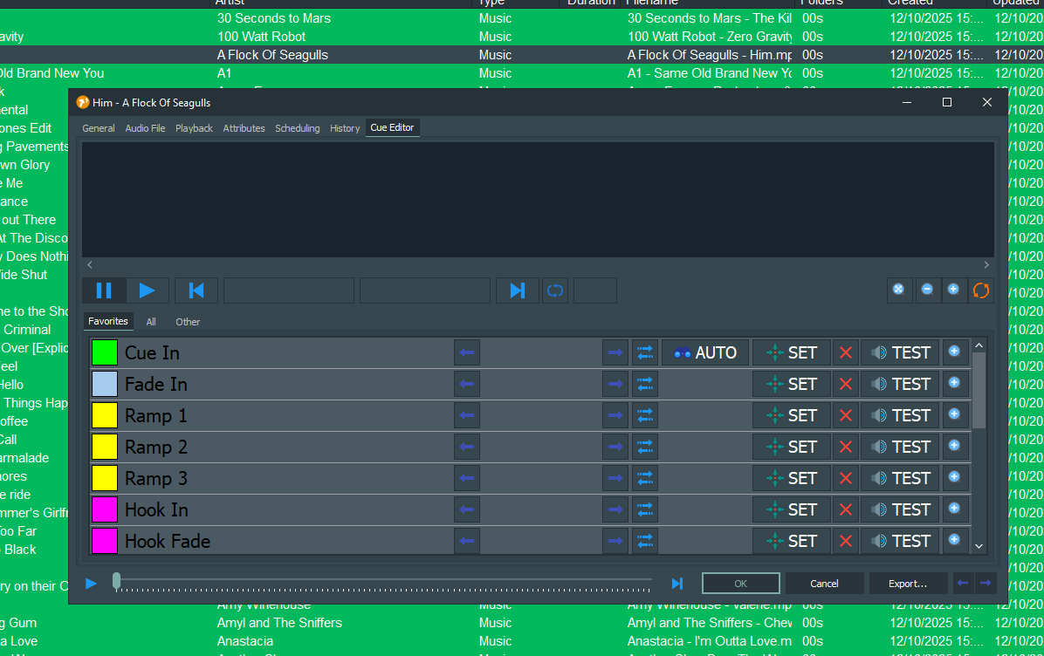Zoom in the waveform view
Screen dimensions: 1044x656
pyautogui.click(x=953, y=290)
